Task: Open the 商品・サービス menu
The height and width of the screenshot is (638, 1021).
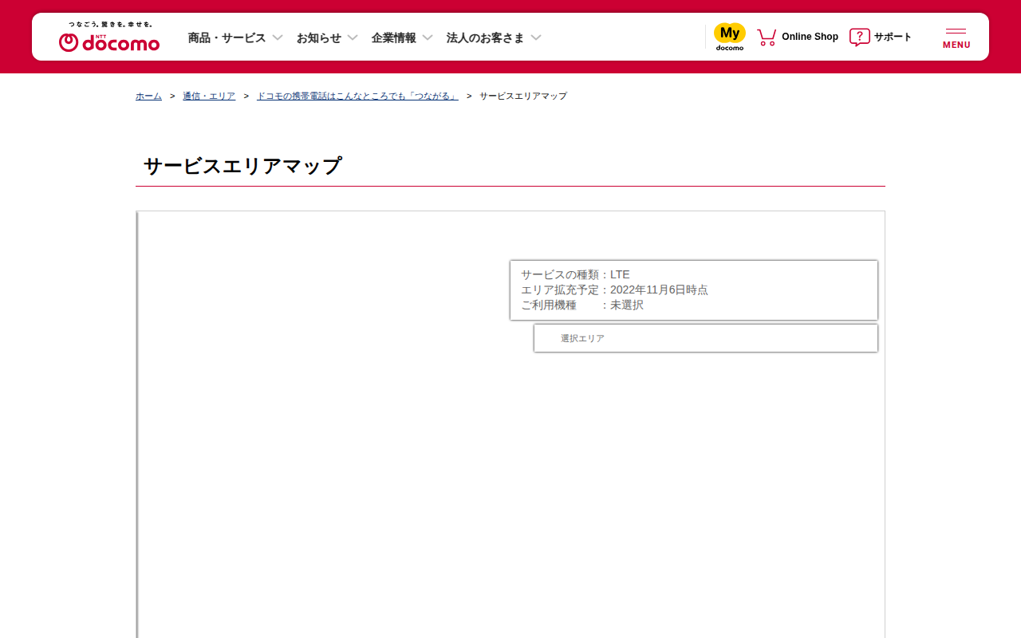Action: point(227,37)
